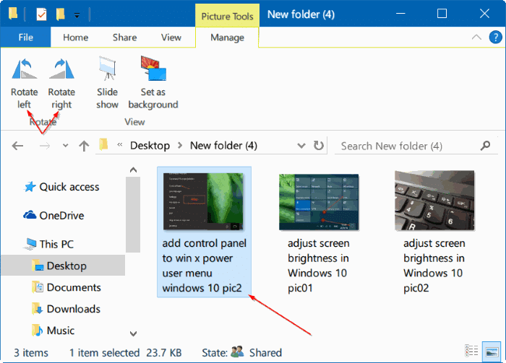The height and width of the screenshot is (363, 506).
Task: Open Documents in navigation pane
Action: pos(67,287)
